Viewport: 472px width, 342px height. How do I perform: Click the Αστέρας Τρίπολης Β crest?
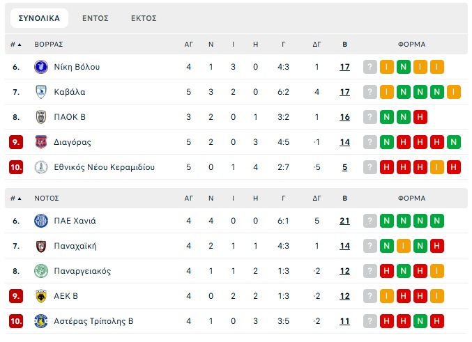pyautogui.click(x=41, y=321)
